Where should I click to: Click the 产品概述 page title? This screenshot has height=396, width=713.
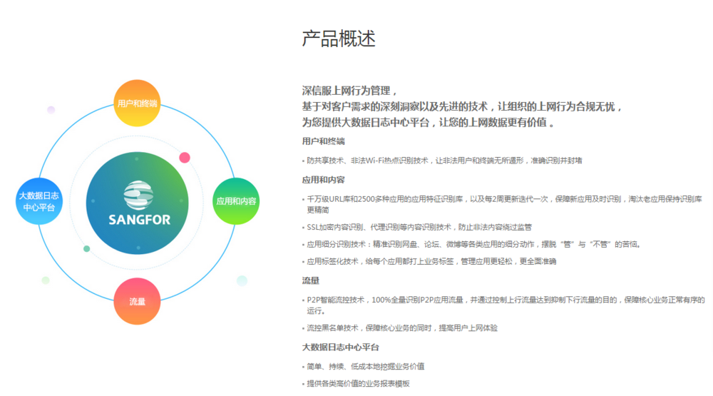tap(339, 39)
